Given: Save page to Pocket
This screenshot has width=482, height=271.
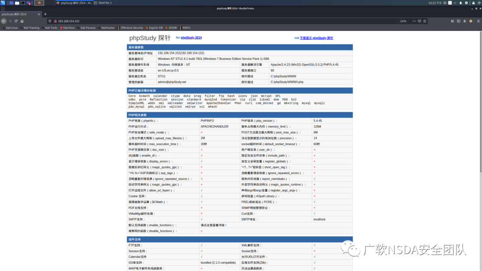Looking at the screenshot, I should point(419,21).
